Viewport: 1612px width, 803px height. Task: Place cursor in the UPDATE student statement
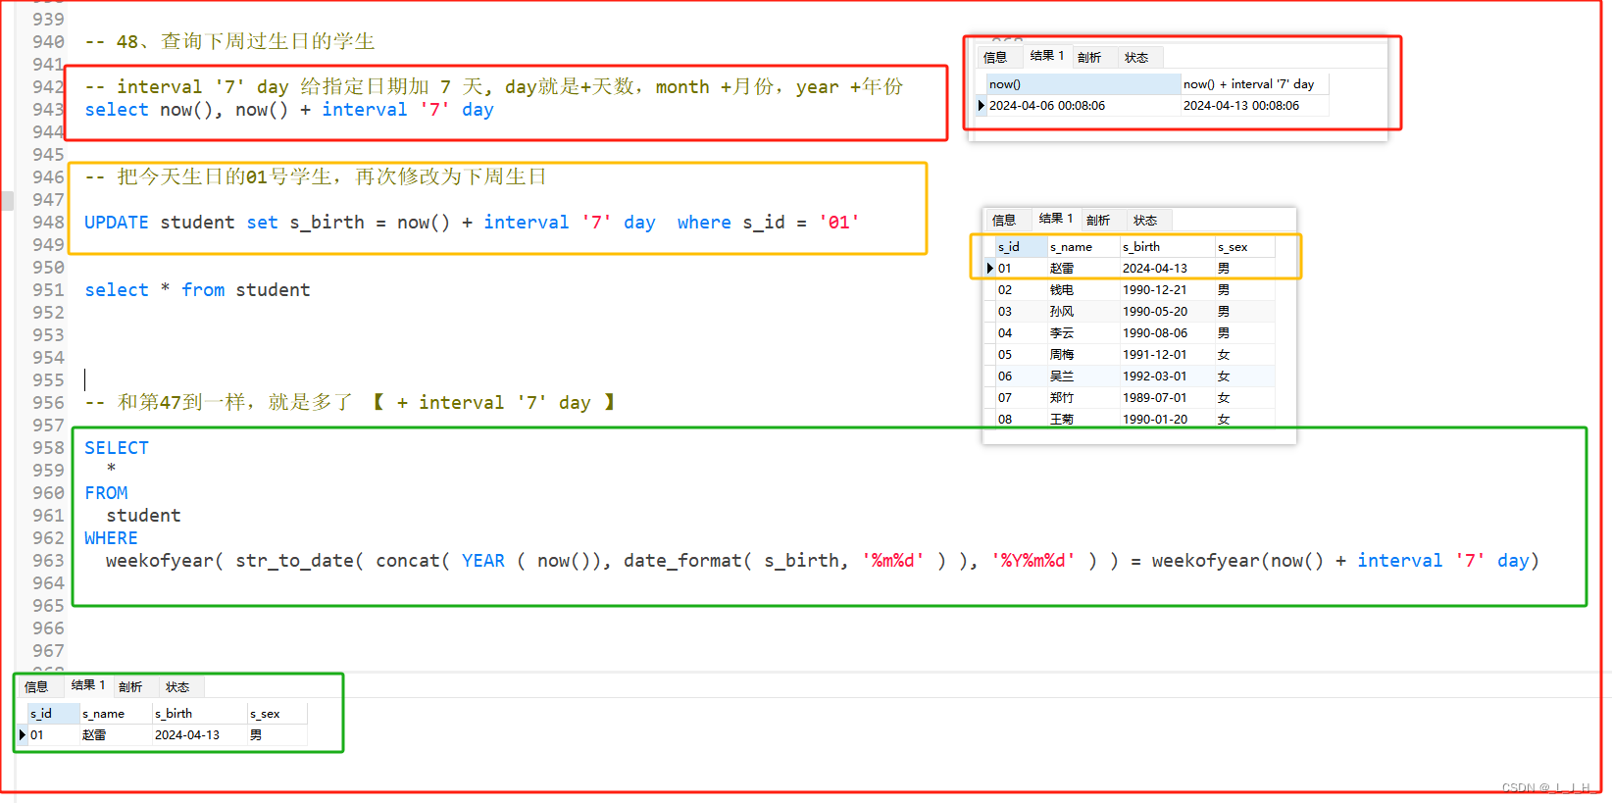(x=472, y=223)
